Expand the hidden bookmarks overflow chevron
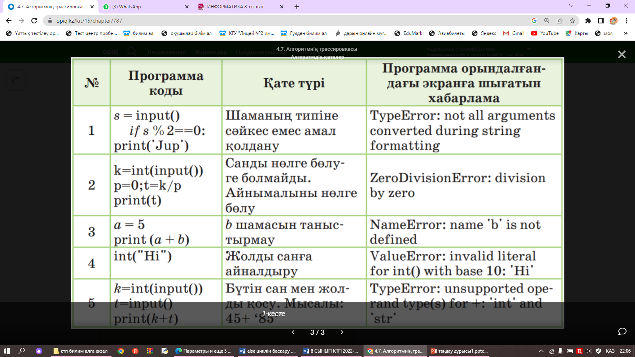The image size is (635, 357). (x=626, y=33)
